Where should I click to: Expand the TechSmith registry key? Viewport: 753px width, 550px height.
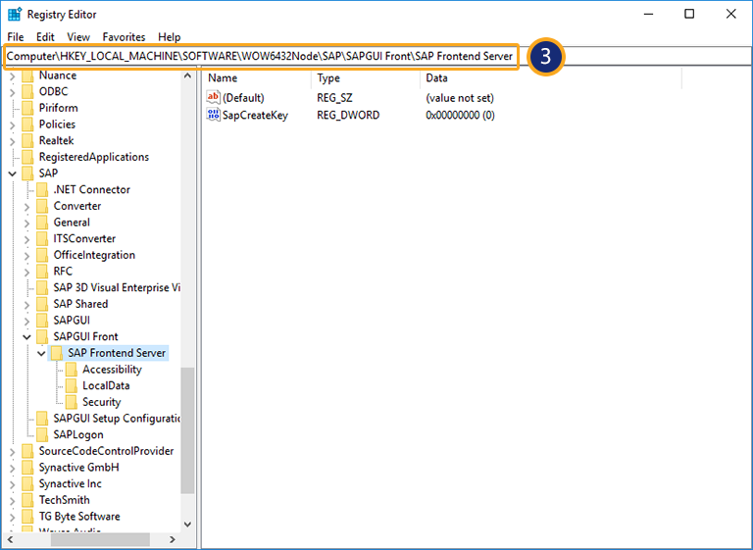pyautogui.click(x=12, y=500)
